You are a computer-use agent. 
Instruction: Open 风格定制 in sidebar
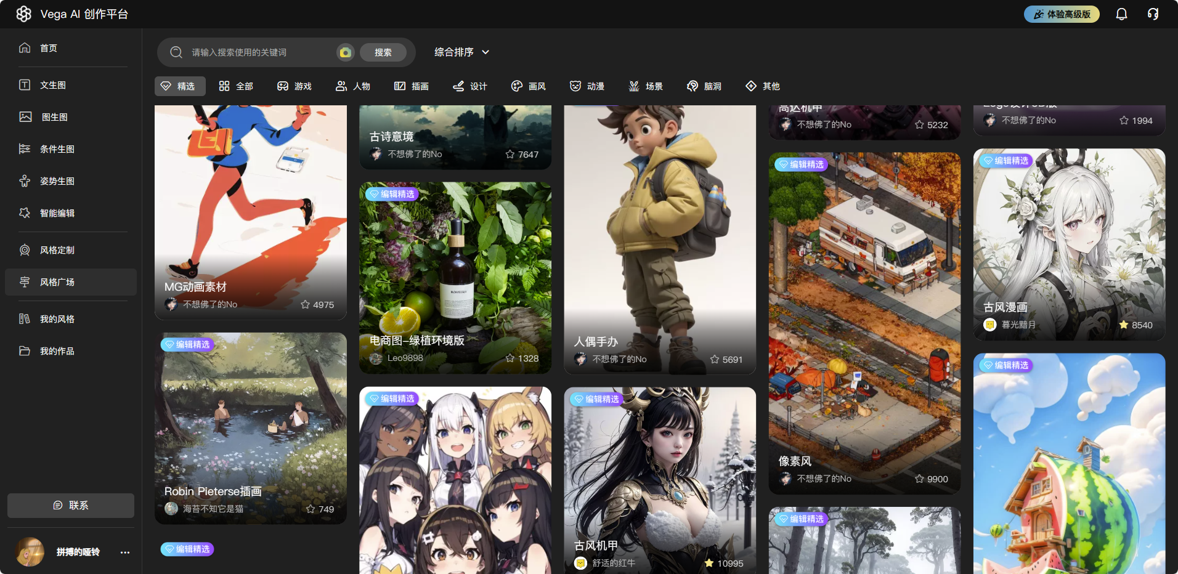(71, 250)
